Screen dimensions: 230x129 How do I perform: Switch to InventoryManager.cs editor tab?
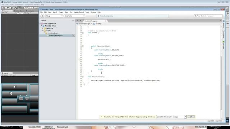point(91,21)
